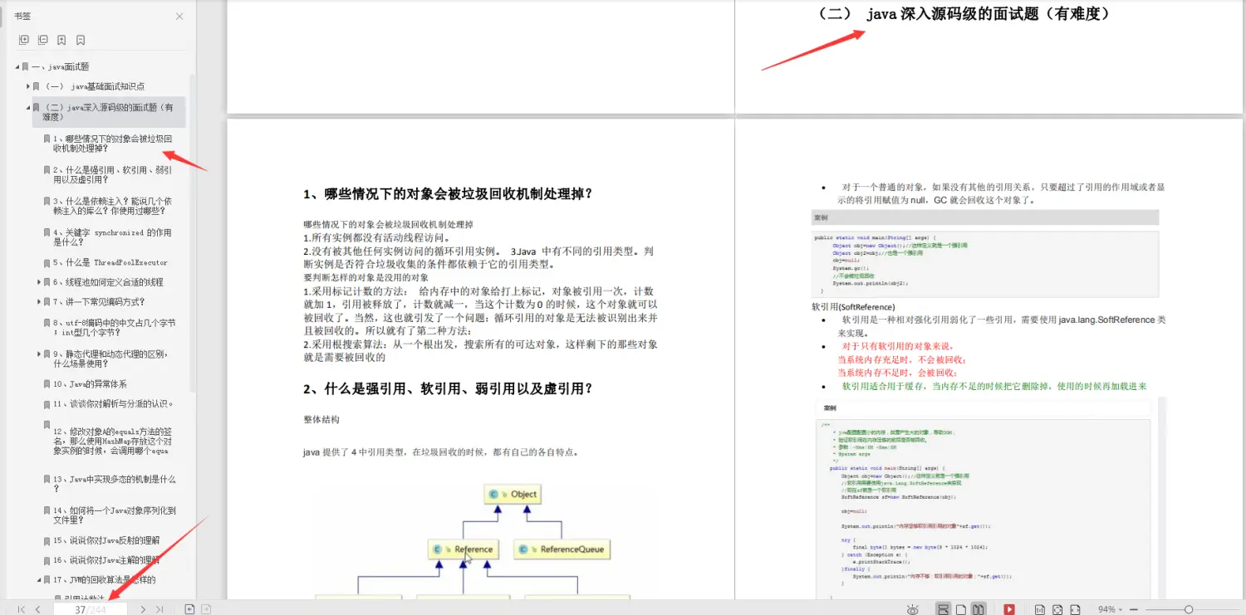This screenshot has height=615, width=1246.
Task: Switch to two-page view mode
Action: click(x=979, y=609)
